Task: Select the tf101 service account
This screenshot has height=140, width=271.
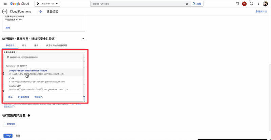Action: pyautogui.click(x=44, y=80)
